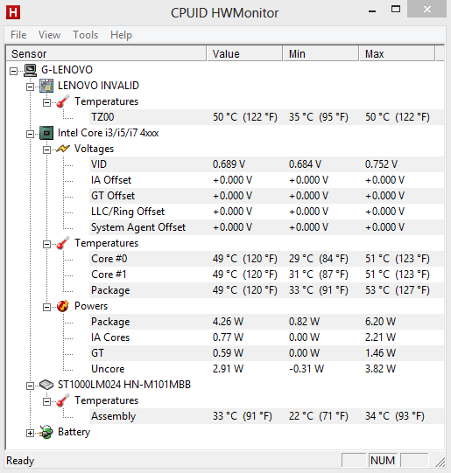Click the Max column header
Image resolution: width=451 pixels, height=473 pixels.
click(x=397, y=53)
